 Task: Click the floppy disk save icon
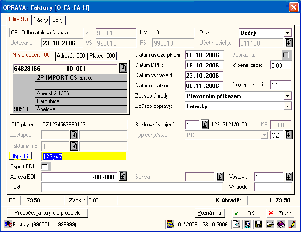point(258,224)
